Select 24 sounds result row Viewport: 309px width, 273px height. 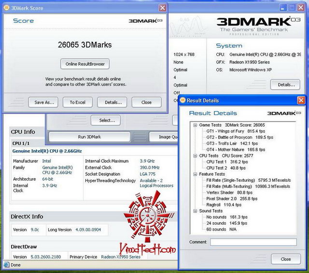point(226,223)
